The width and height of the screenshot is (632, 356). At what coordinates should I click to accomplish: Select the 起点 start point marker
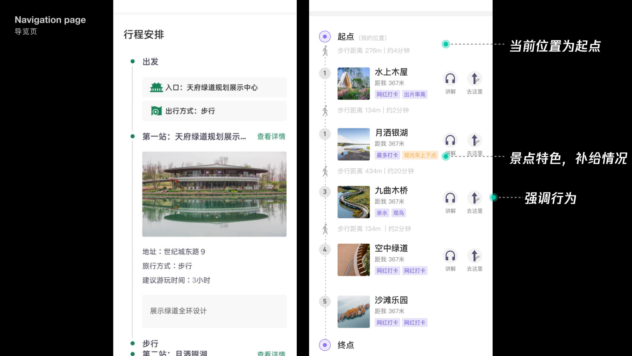[325, 36]
